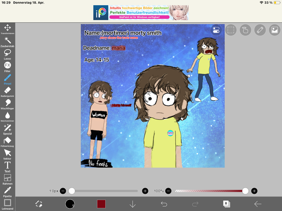Decrease brush size with minus button

click(x=63, y=191)
